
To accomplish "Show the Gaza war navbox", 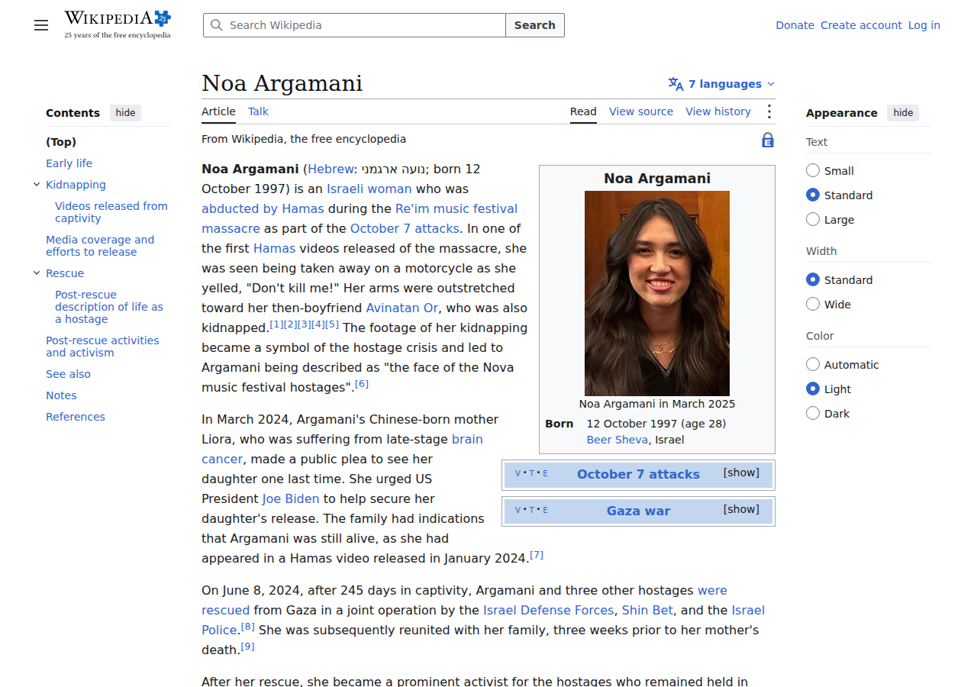I will 741,509.
